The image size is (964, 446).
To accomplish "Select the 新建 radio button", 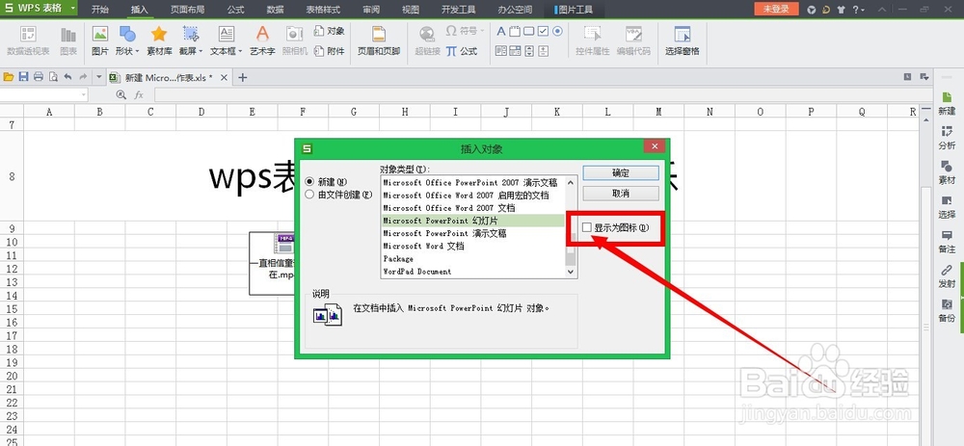I will click(309, 182).
